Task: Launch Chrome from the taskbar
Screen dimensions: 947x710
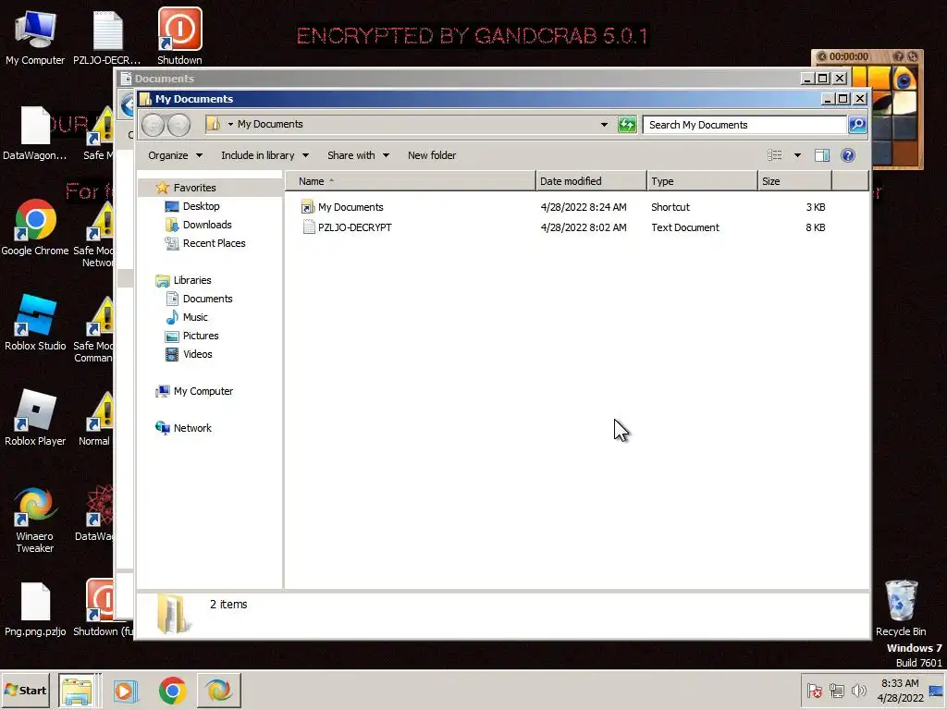Action: coord(172,690)
